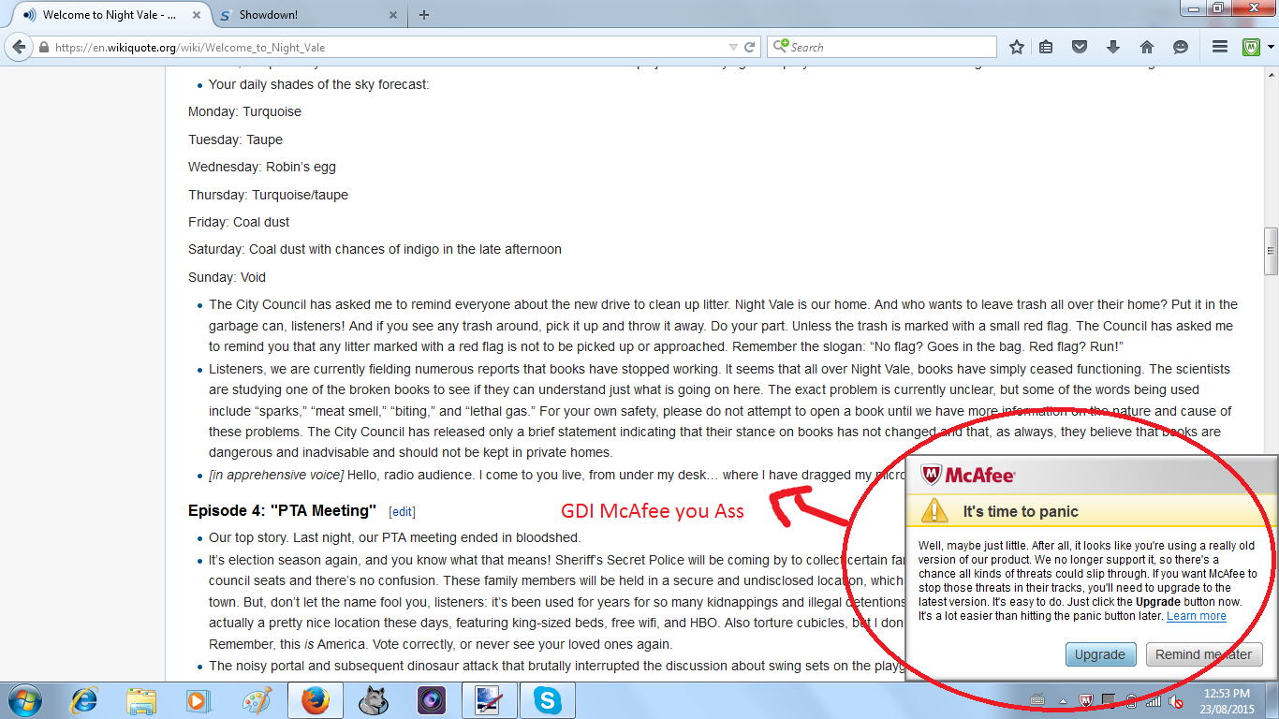Click the Episode 4: "PTA Meeting" heading
This screenshot has width=1279, height=719.
click(282, 510)
